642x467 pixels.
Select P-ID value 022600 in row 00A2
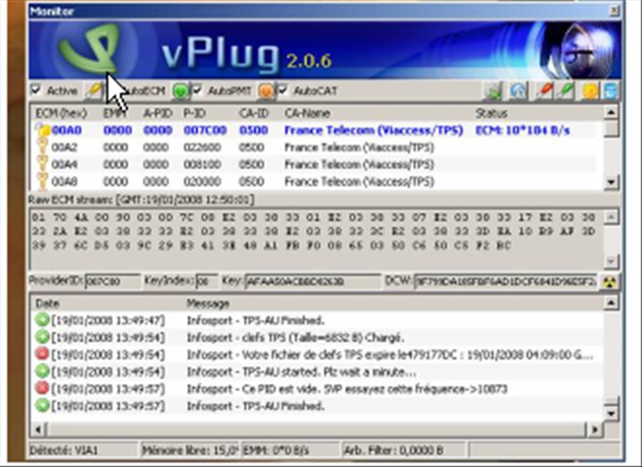point(202,147)
